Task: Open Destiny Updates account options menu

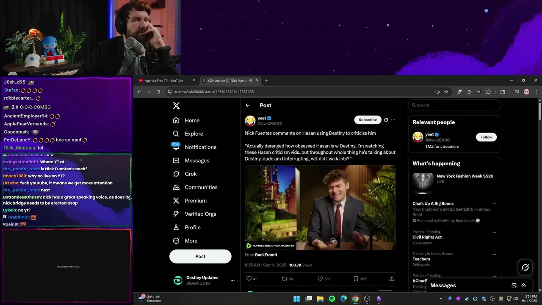Action: pos(232,280)
